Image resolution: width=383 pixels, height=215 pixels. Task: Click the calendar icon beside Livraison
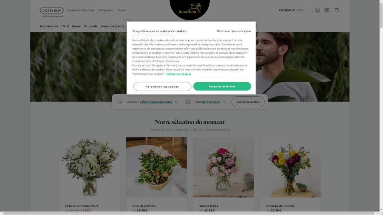120,102
